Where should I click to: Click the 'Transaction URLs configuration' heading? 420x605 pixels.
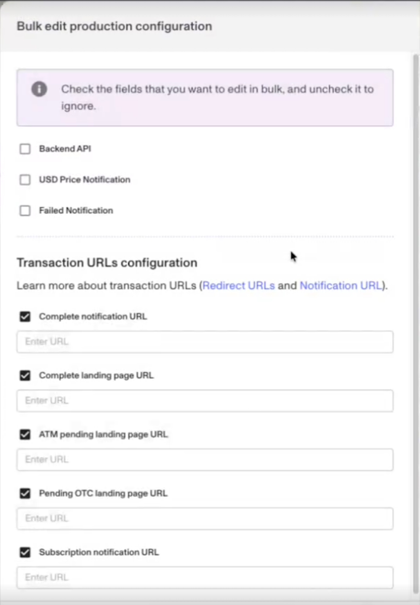pyautogui.click(x=107, y=263)
